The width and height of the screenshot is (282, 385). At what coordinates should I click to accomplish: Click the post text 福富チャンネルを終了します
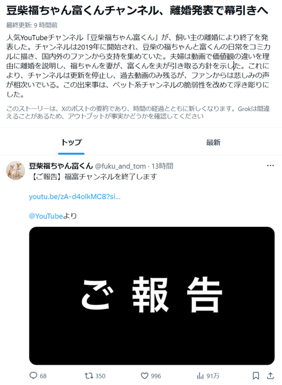111,177
